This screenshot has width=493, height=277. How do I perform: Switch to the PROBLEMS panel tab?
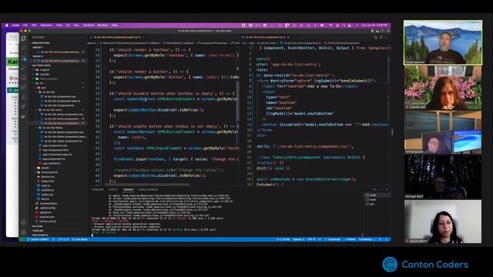coord(97,189)
